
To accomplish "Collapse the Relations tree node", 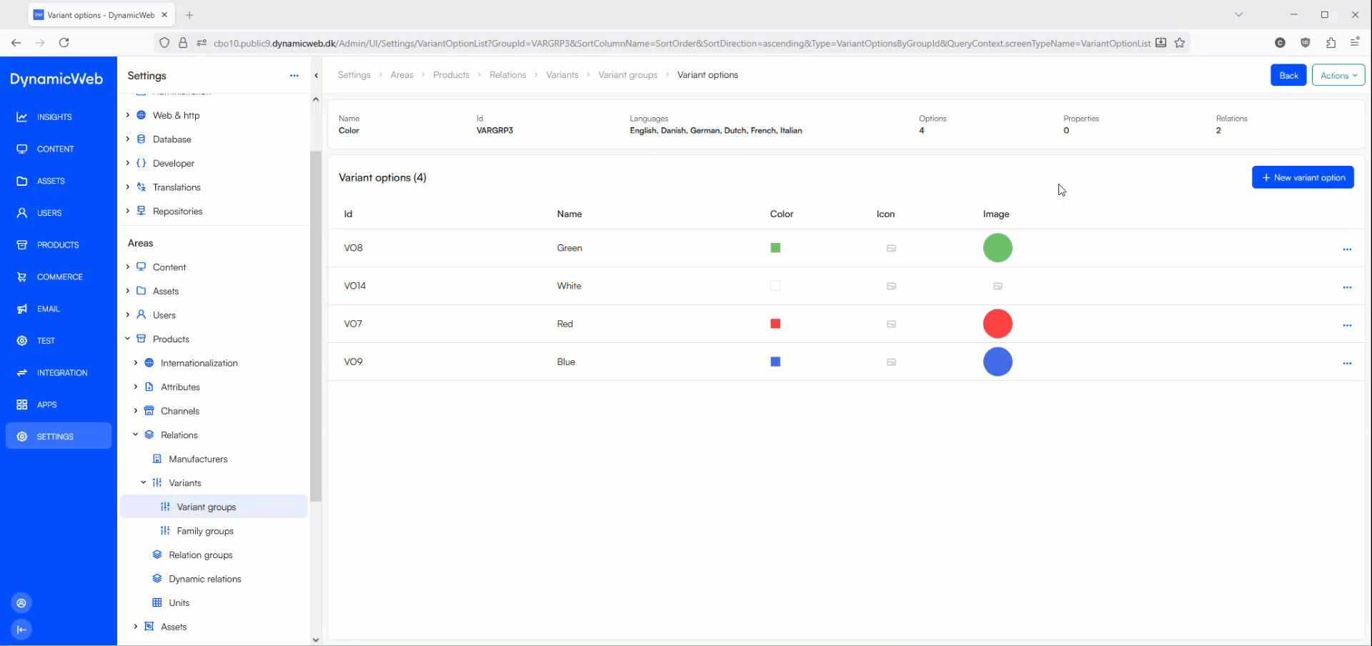I will [136, 434].
